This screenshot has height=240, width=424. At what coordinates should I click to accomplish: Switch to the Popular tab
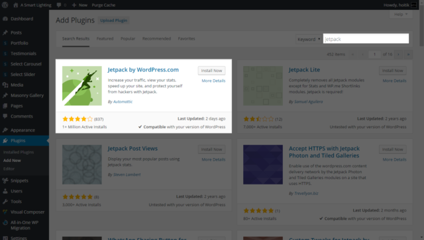point(128,38)
